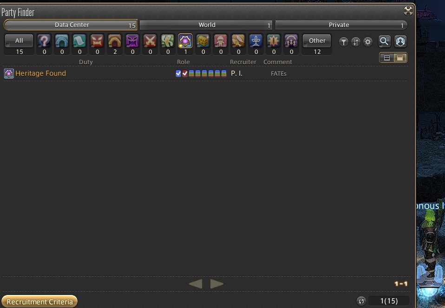Click the Duty column header
Screen dimensions: 445x308
[86, 62]
